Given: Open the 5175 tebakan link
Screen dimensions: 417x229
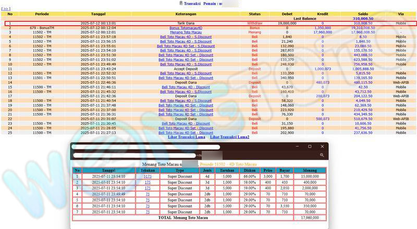Looking at the screenshot, I should [148, 176].
